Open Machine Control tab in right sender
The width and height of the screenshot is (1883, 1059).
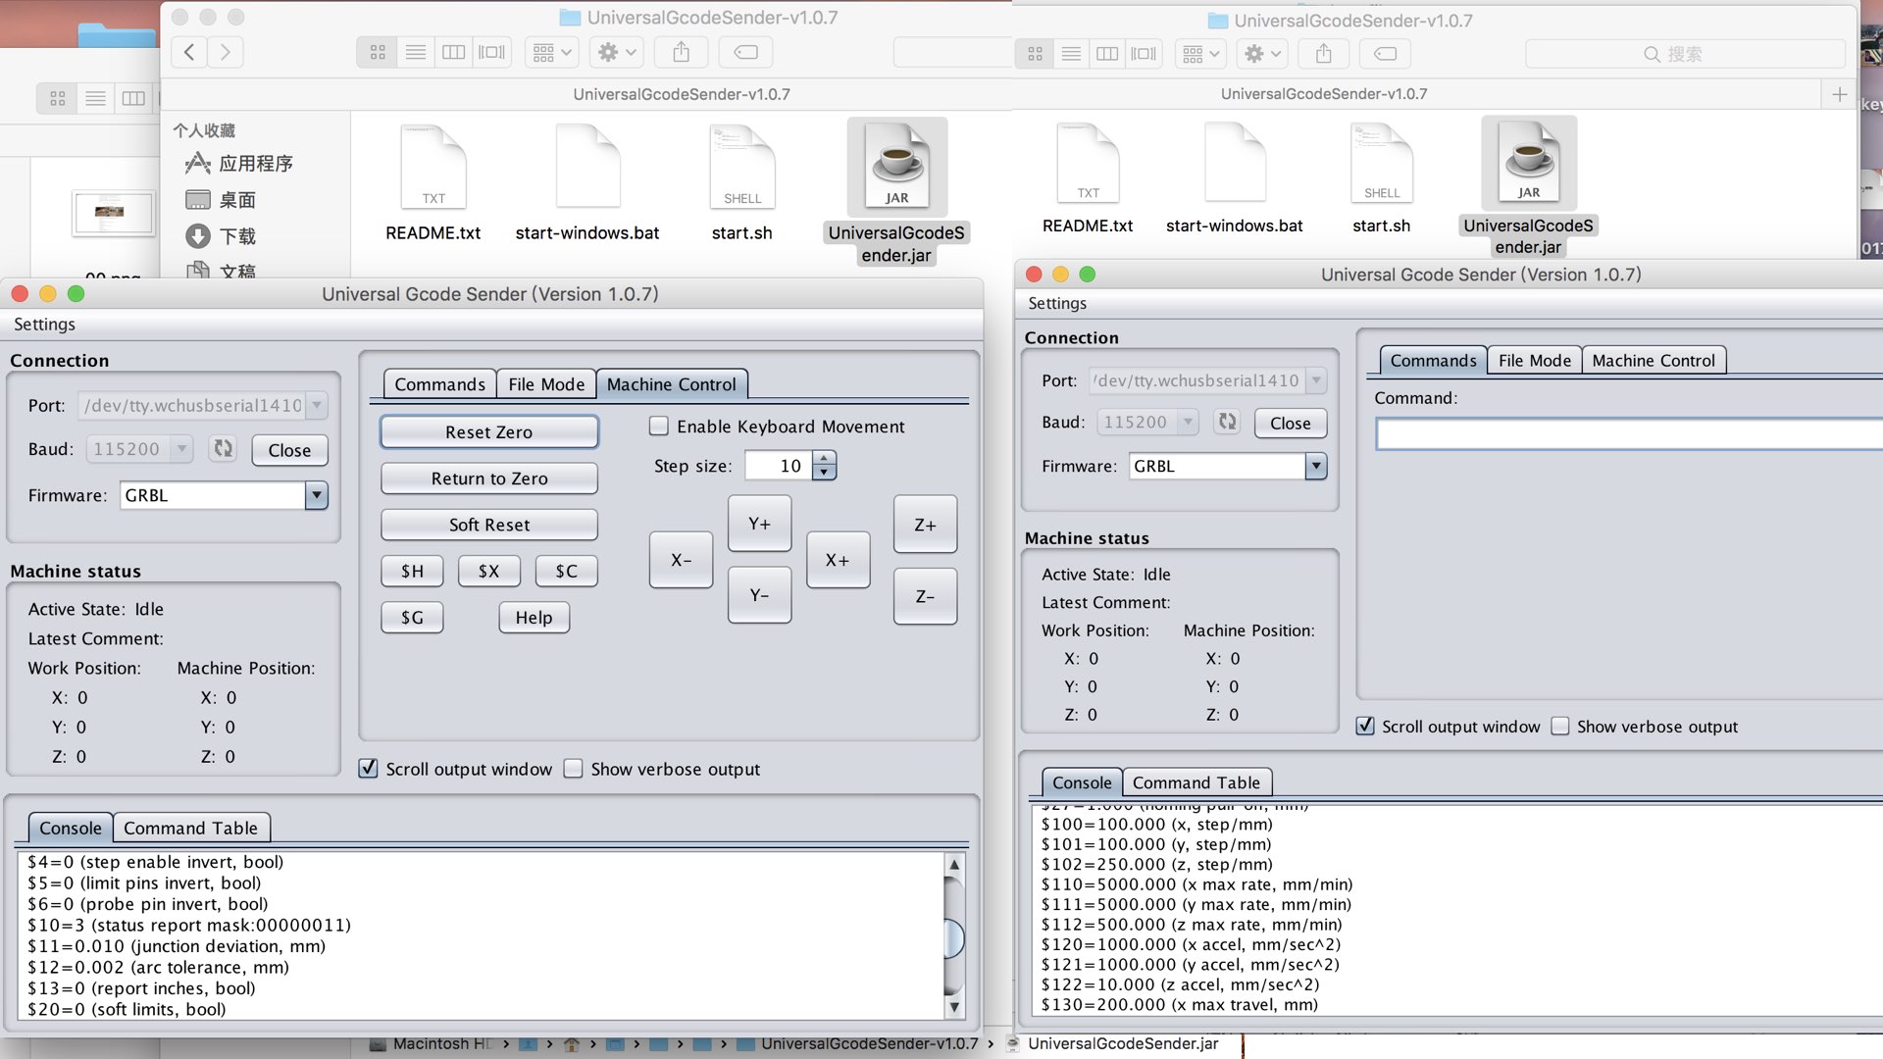pos(1654,361)
